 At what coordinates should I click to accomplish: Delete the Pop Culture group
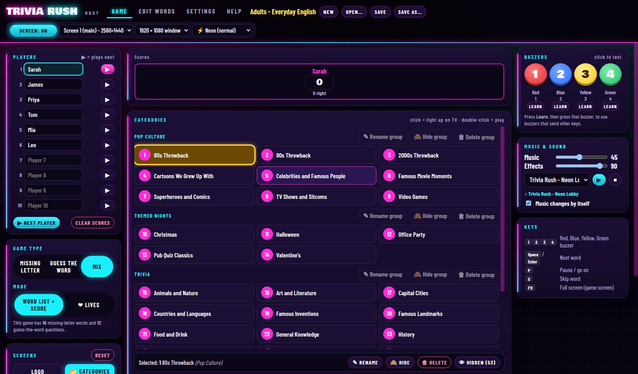click(x=477, y=137)
